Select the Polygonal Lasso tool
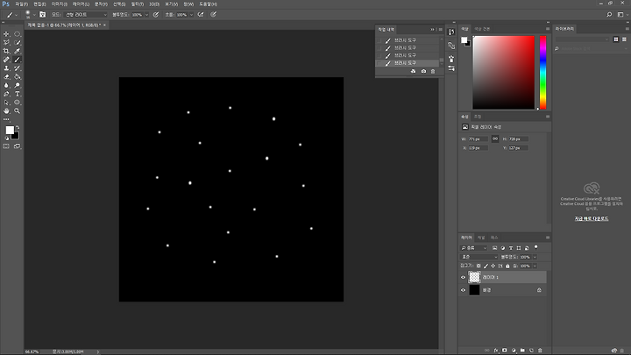Screen dimensions: 631x355 (x=6, y=43)
